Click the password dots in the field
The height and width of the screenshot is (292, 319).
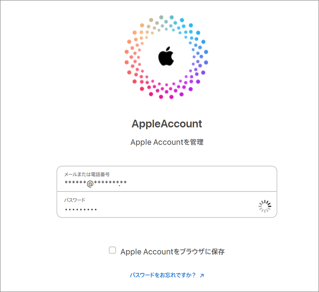pyautogui.click(x=81, y=209)
